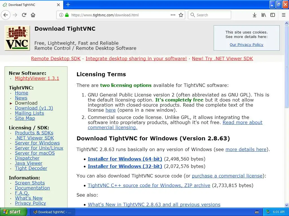Open page actions three-dot menu
Image resolution: width=289 pixels, height=216 pixels.
[173, 15]
